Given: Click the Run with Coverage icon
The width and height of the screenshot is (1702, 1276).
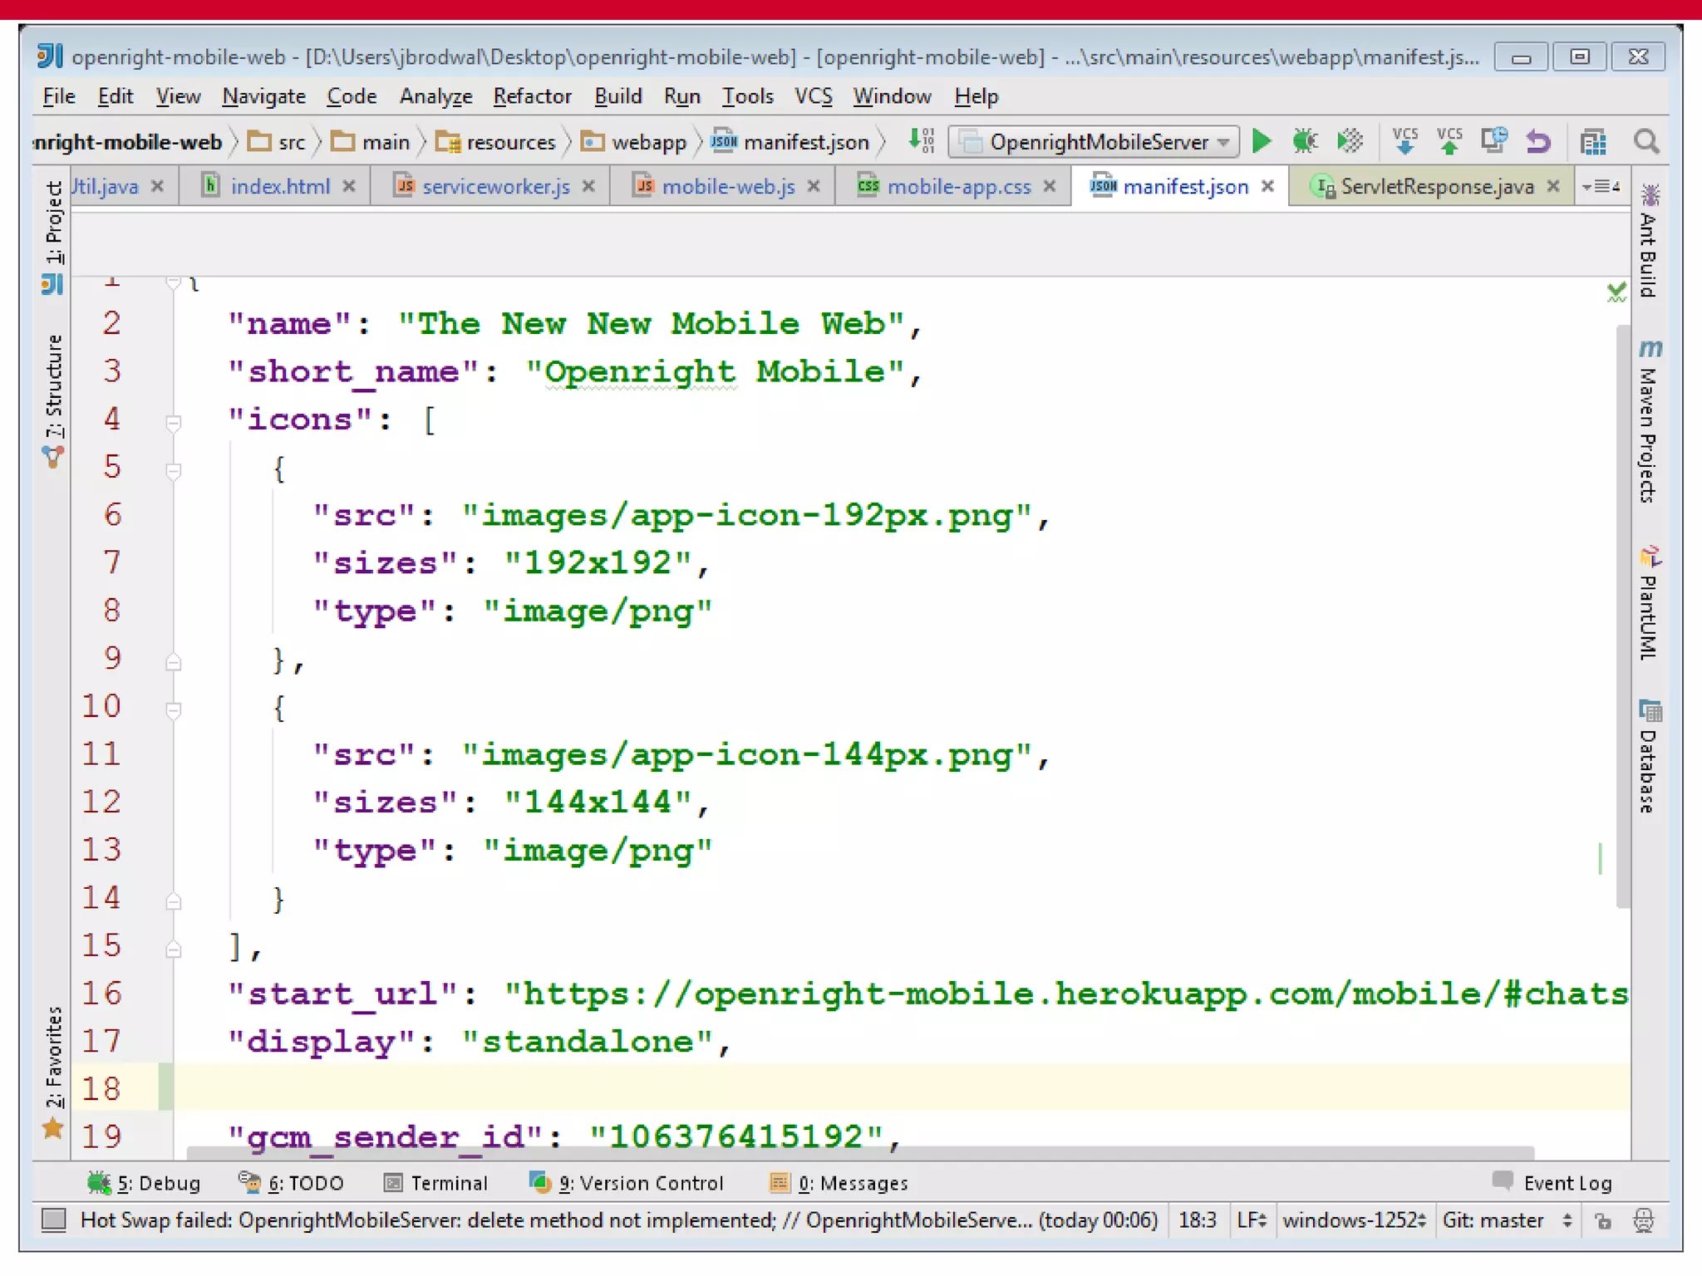Looking at the screenshot, I should (x=1350, y=141).
